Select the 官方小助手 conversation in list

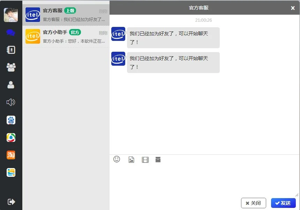click(x=66, y=36)
